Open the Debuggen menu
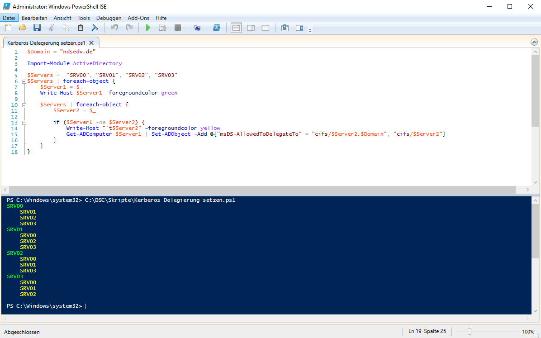The width and height of the screenshot is (541, 338). click(109, 18)
